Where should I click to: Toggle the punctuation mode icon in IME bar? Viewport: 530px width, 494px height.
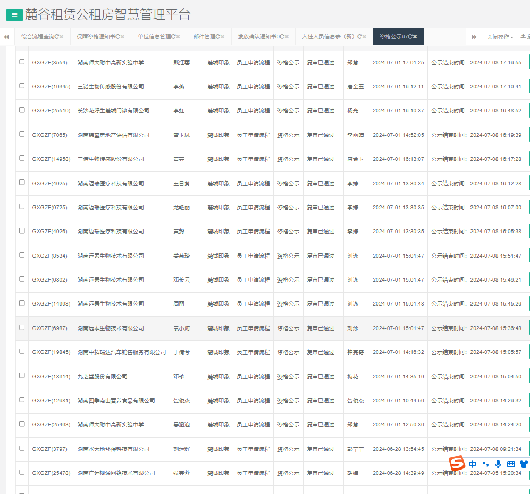[x=485, y=464]
